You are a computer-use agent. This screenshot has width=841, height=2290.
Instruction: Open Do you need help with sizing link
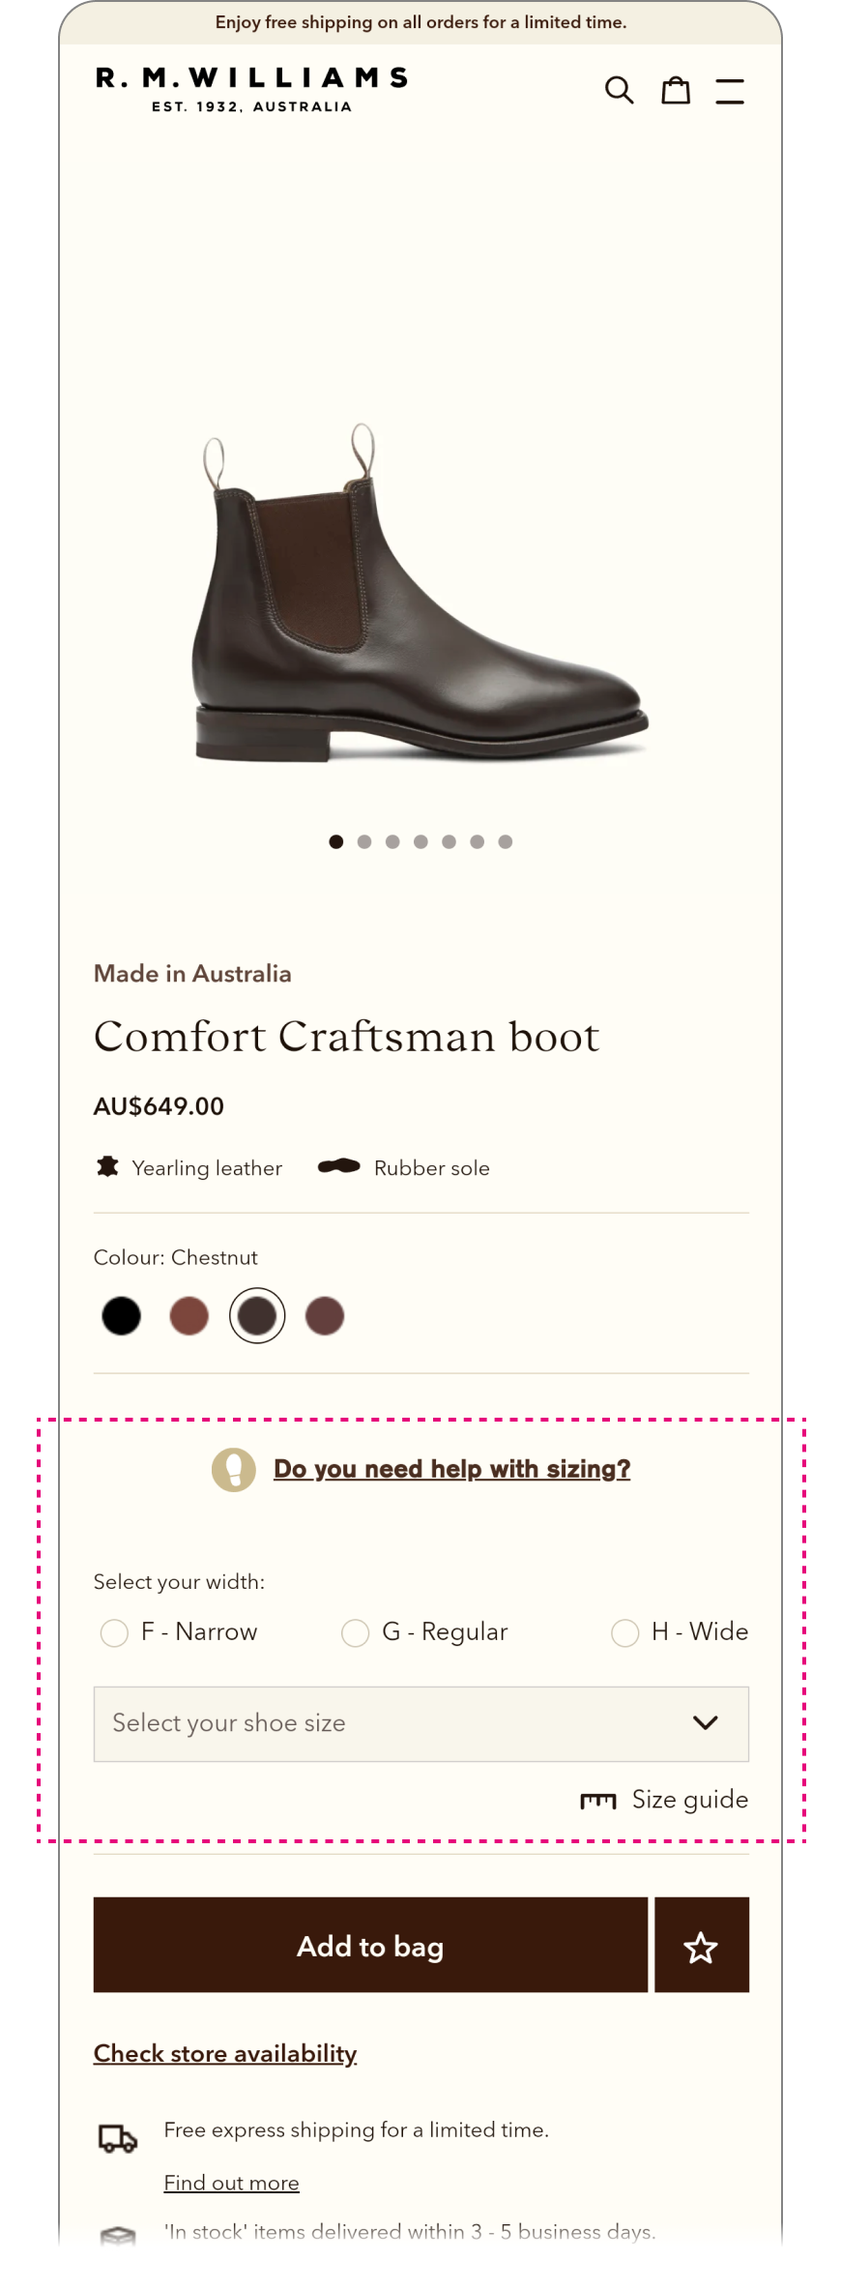[451, 1469]
